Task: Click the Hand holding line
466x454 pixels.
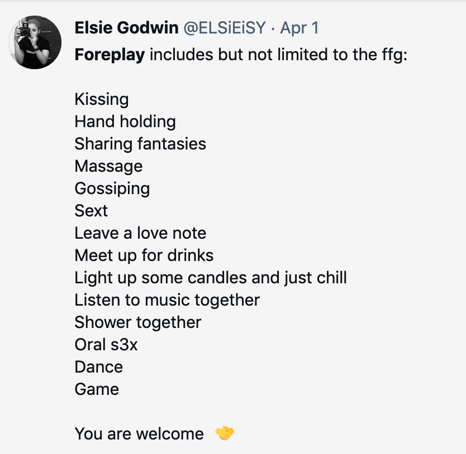Action: (x=125, y=122)
